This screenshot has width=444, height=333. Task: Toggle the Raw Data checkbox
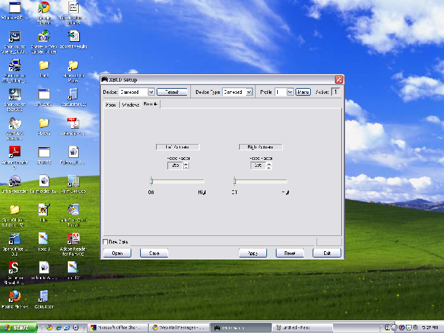coord(105,242)
